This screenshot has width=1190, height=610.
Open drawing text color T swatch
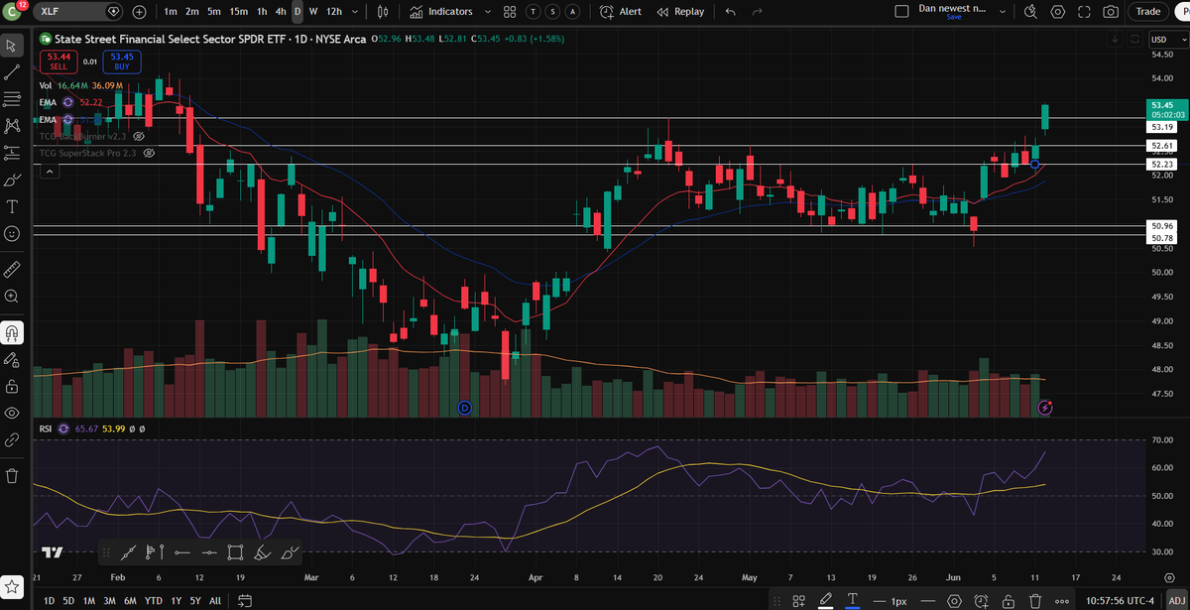coord(852,600)
